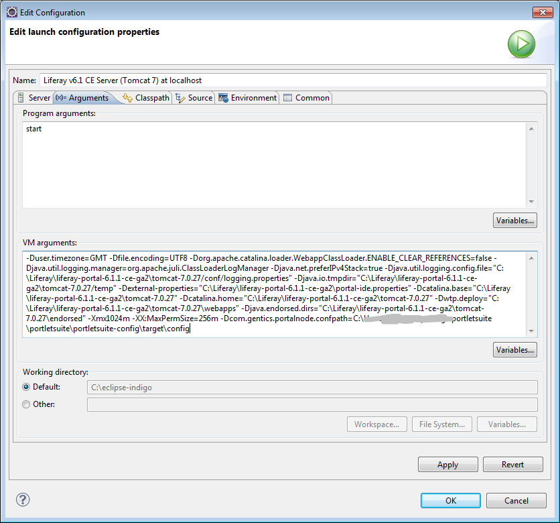
Task: Open Variables for Program arguments
Action: click(x=514, y=220)
